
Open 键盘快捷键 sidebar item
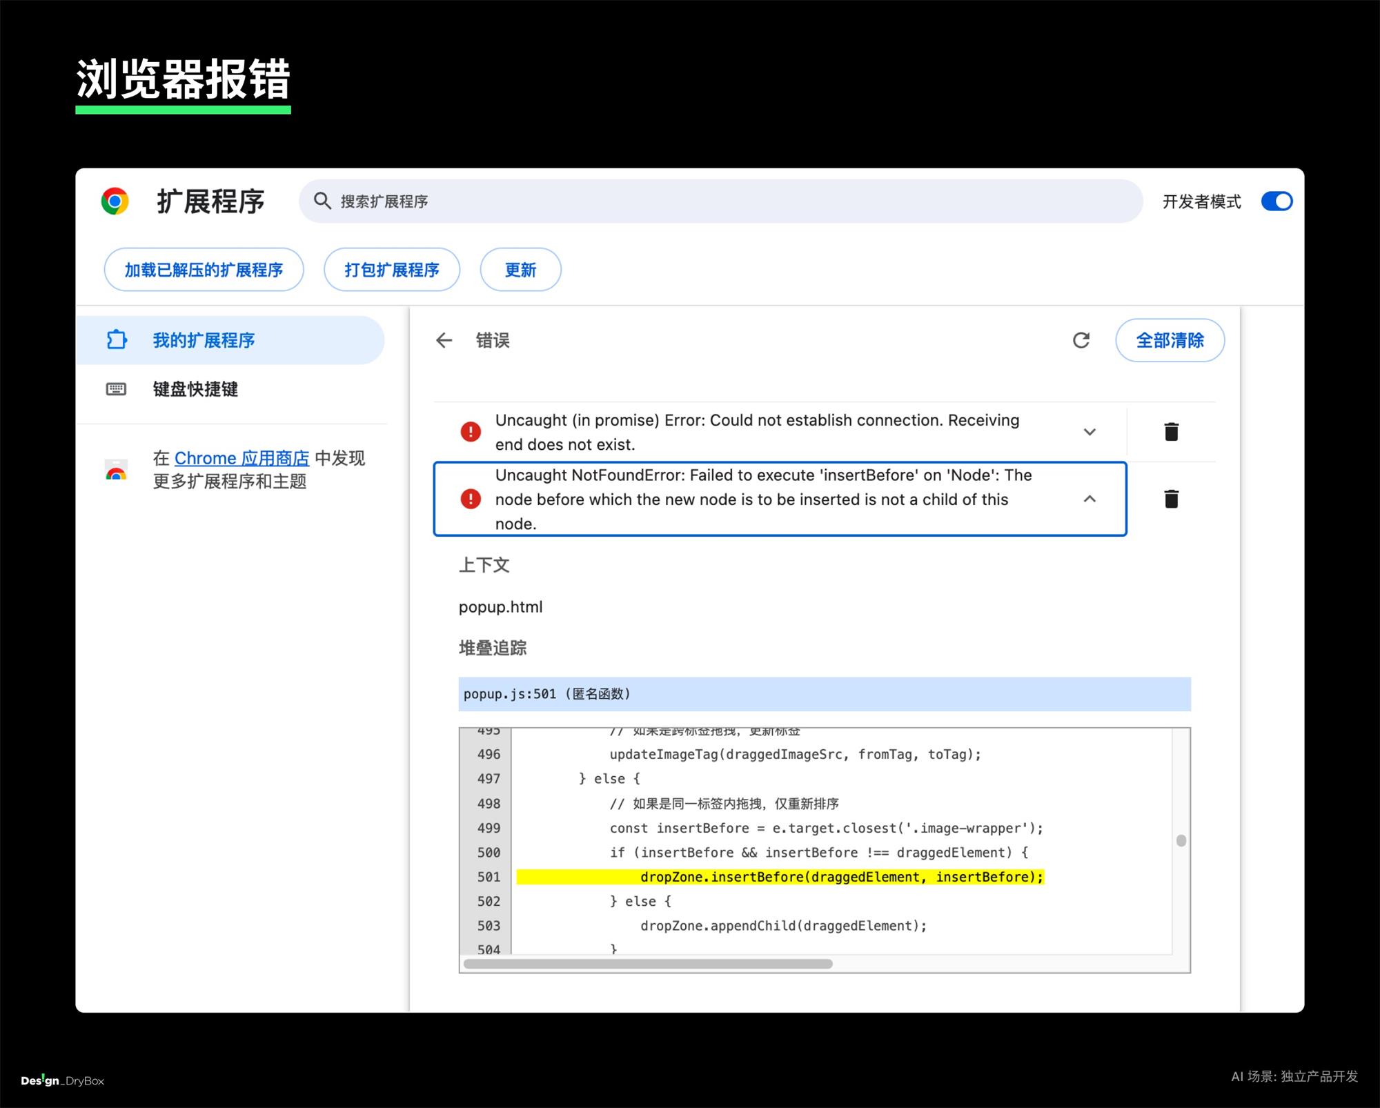pos(195,389)
